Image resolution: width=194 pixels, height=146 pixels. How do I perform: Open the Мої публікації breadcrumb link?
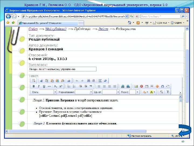(x=56, y=29)
